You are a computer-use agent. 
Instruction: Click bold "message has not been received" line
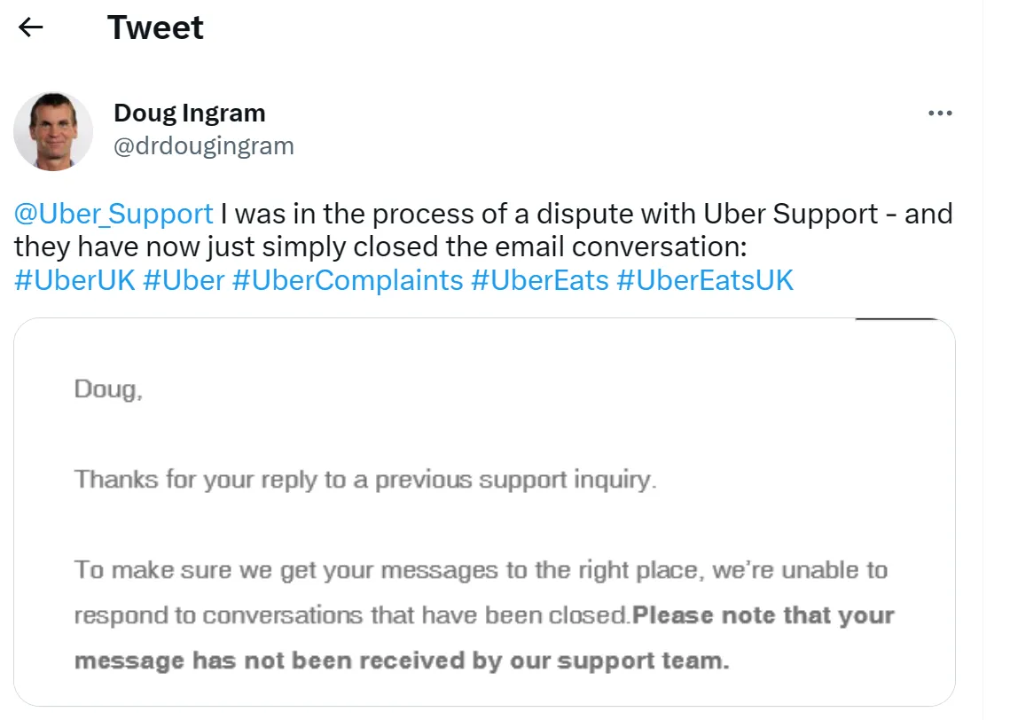pos(401,661)
